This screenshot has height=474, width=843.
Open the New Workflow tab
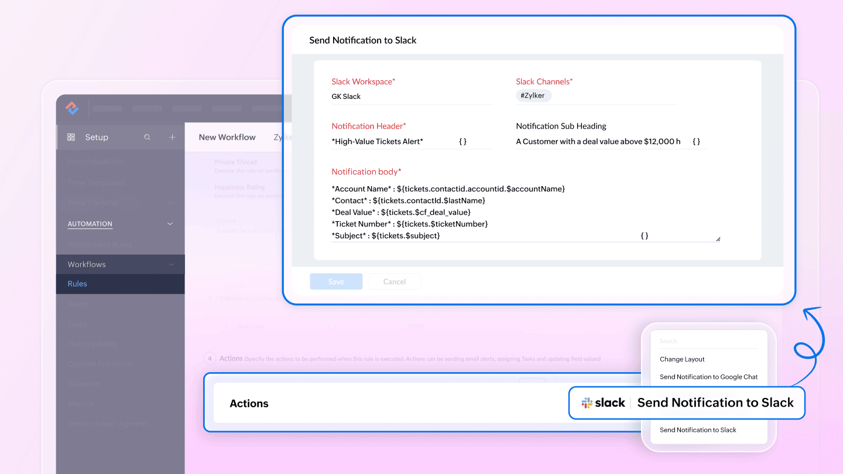click(x=227, y=137)
